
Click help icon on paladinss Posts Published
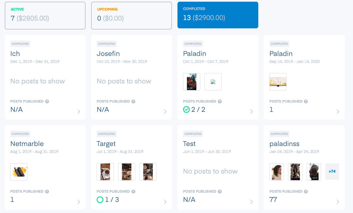click(306, 192)
